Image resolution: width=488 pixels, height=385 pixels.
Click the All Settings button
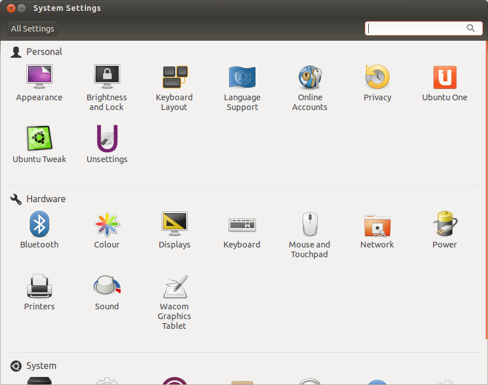point(33,29)
